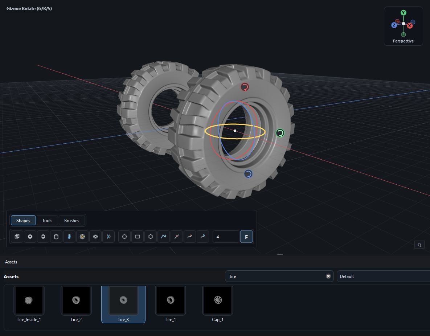Select the straight line tool
Image resolution: width=430 pixels, height=336 pixels.
tap(177, 237)
